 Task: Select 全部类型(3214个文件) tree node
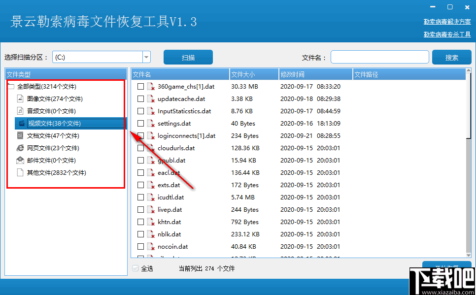point(46,87)
